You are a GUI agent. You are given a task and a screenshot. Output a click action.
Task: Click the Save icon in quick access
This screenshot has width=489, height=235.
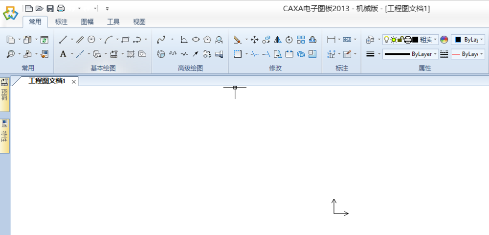pos(50,8)
